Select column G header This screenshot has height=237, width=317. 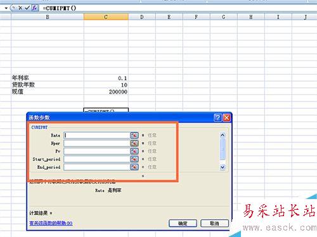224,17
